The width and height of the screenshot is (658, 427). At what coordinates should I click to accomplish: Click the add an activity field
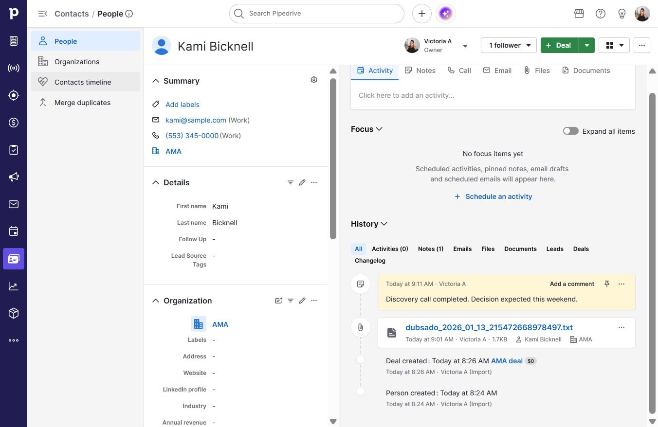click(493, 95)
